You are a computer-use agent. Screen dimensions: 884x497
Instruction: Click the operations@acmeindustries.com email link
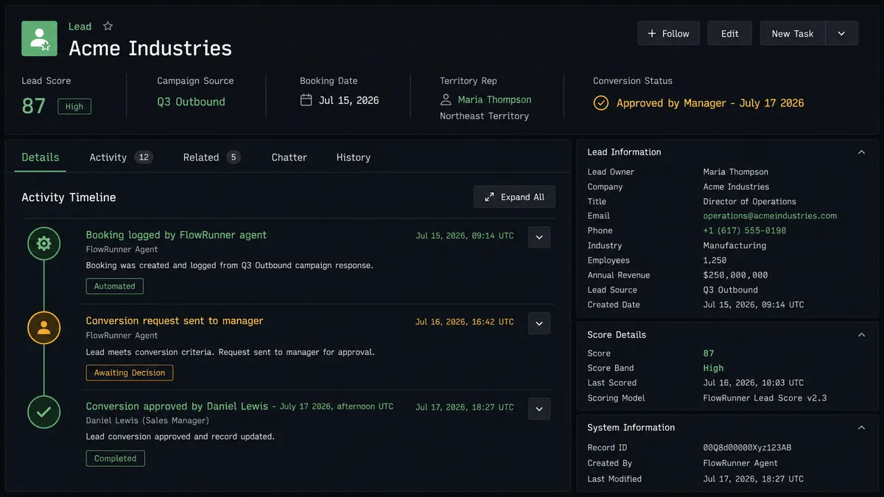point(770,216)
